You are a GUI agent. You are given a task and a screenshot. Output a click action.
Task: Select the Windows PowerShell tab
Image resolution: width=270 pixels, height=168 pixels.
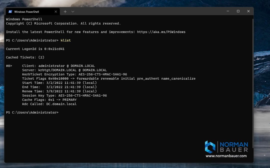coord(33,12)
